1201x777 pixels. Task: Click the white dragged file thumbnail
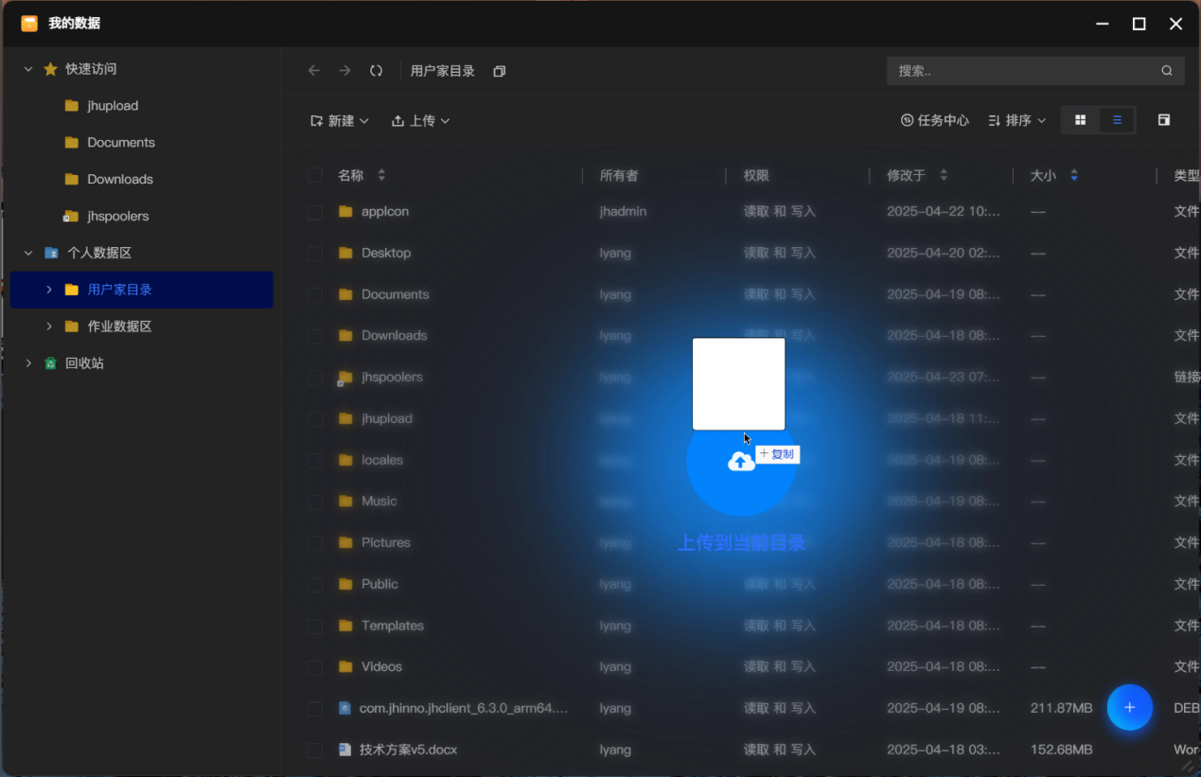tap(738, 383)
